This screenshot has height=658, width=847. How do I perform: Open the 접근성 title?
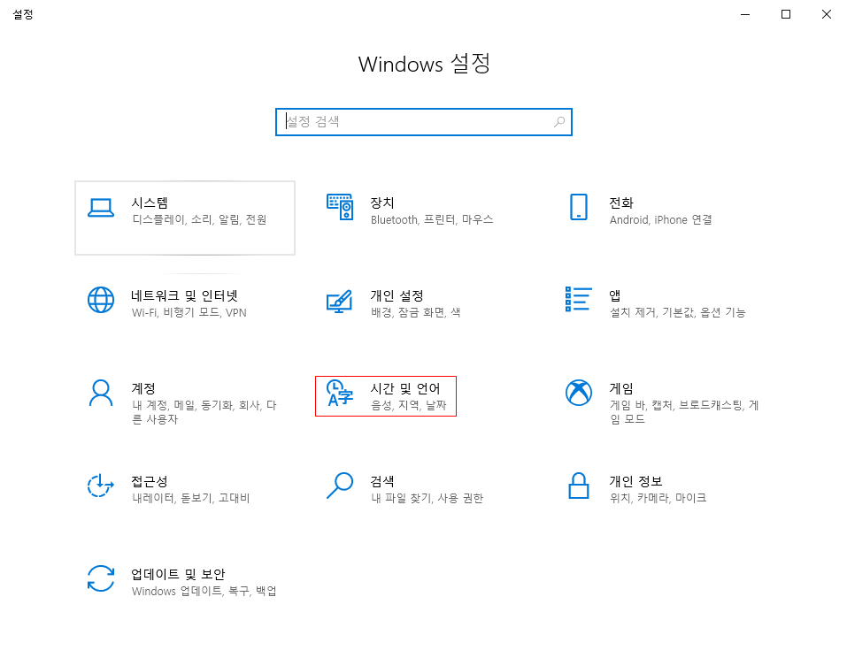click(x=150, y=481)
